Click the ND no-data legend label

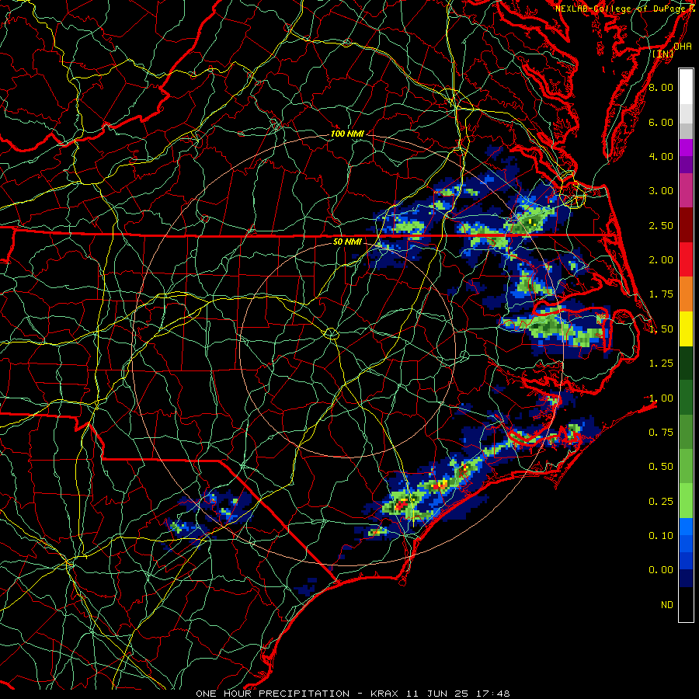pyautogui.click(x=667, y=605)
